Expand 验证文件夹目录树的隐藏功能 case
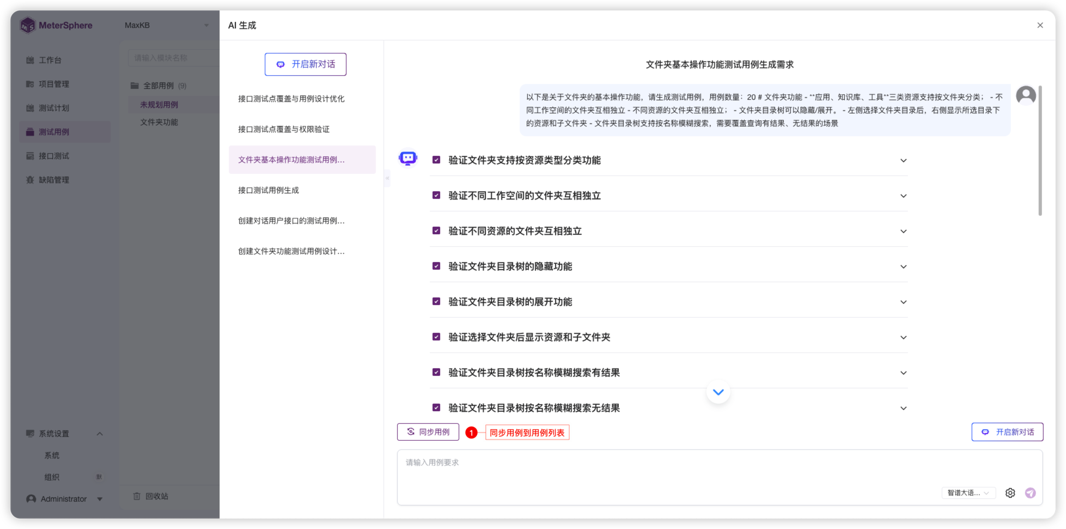The image size is (1066, 529). tap(903, 267)
